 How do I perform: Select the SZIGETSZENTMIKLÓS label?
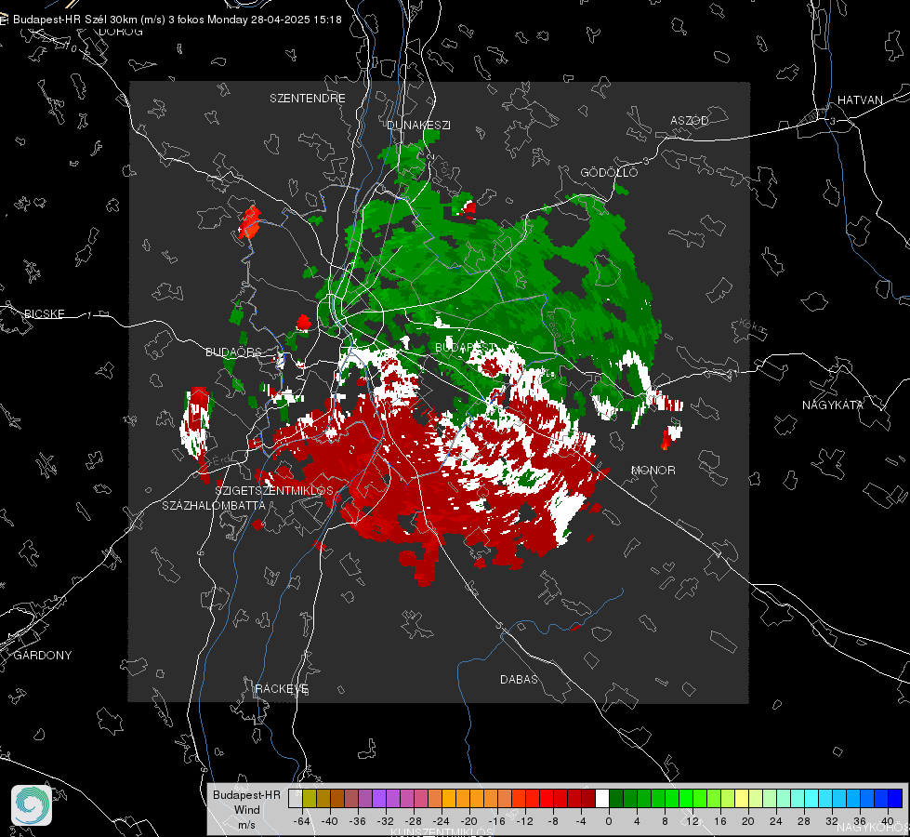274,490
